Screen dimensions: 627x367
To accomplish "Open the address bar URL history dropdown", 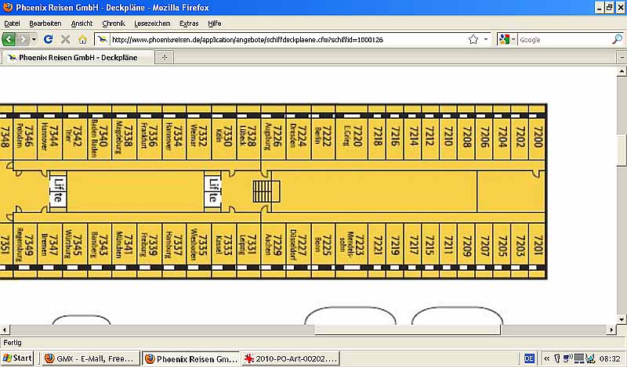I will [x=486, y=39].
